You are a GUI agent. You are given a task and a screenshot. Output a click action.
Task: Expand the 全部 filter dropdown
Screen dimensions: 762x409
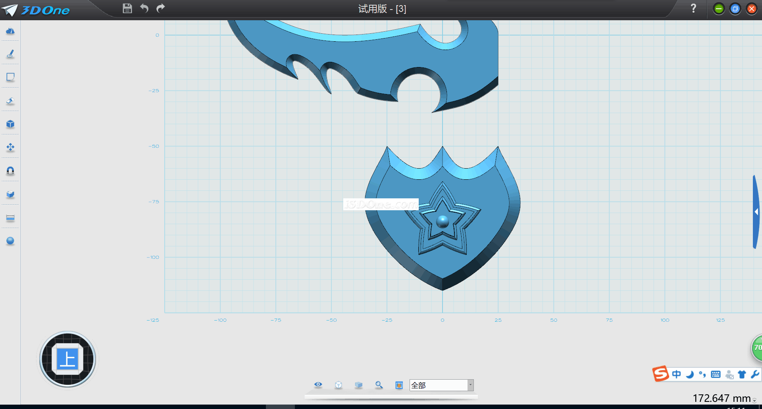(x=470, y=385)
